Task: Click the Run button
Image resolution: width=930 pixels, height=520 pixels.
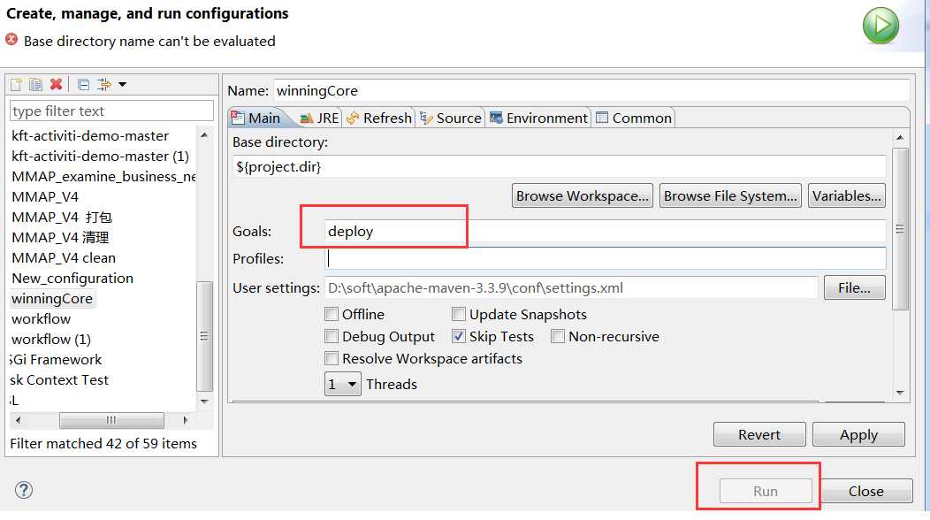Action: [x=765, y=491]
